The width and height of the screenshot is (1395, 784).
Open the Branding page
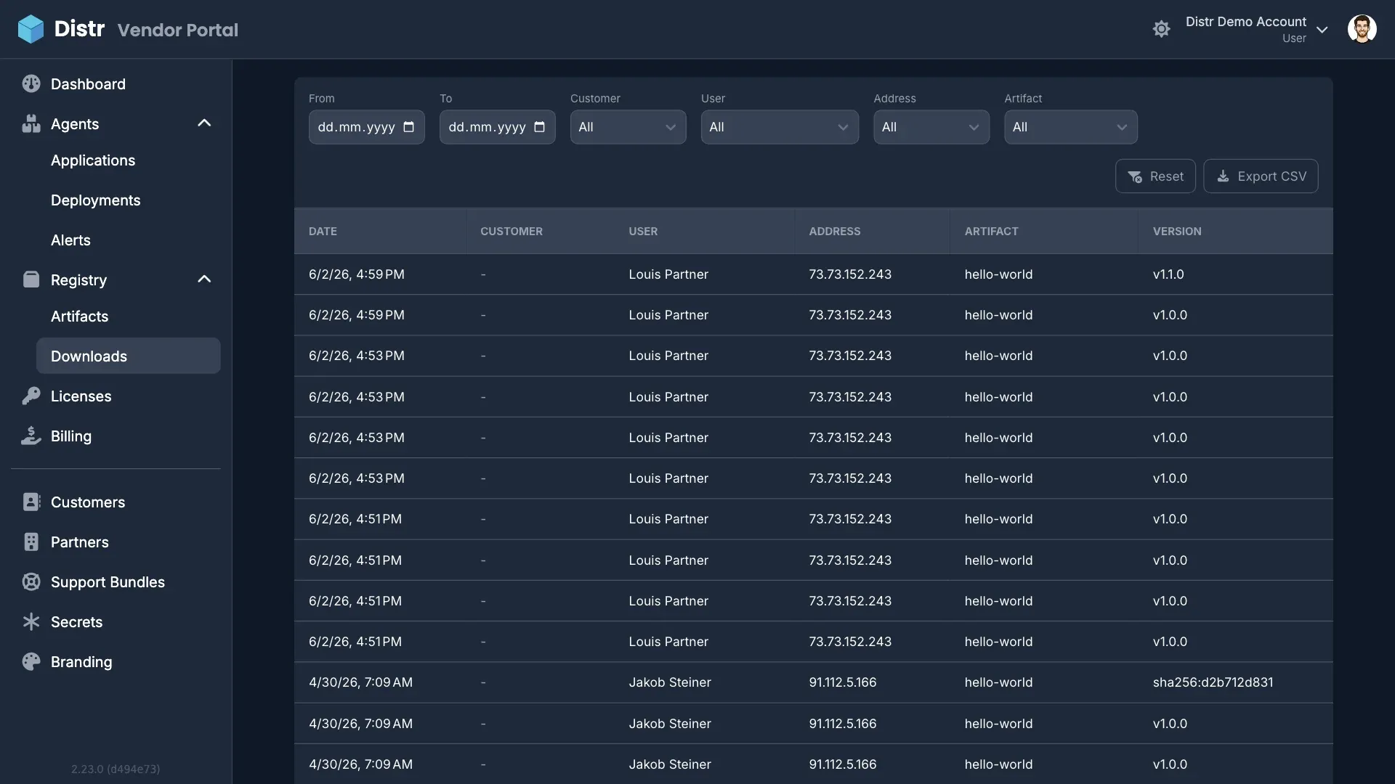click(116, 661)
